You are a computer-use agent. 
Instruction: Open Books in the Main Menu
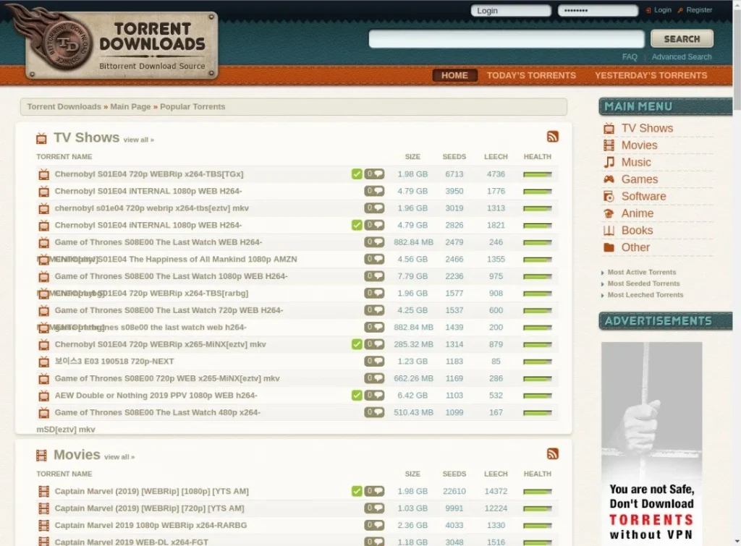637,231
